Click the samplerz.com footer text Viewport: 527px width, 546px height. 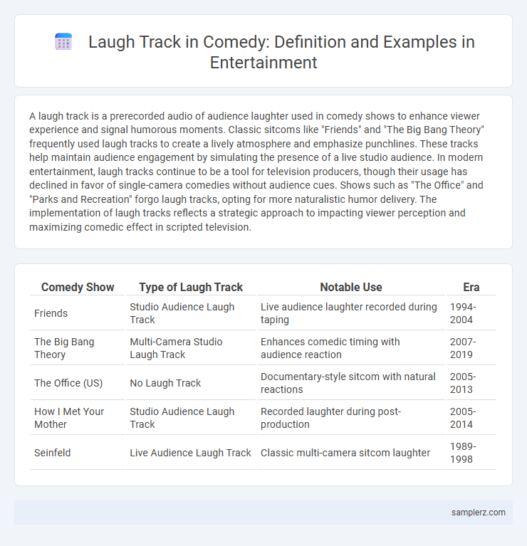pos(479,513)
